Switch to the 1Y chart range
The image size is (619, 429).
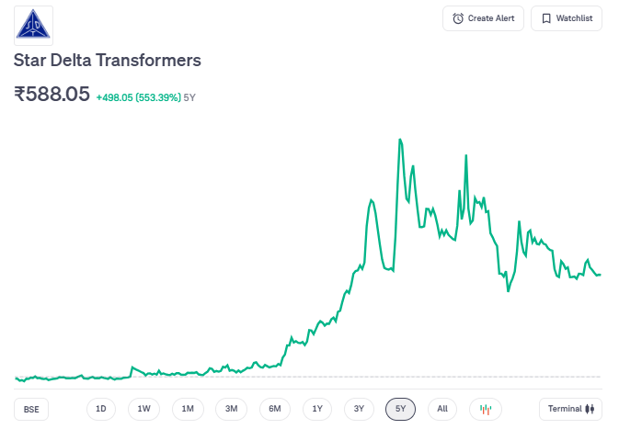tap(317, 409)
